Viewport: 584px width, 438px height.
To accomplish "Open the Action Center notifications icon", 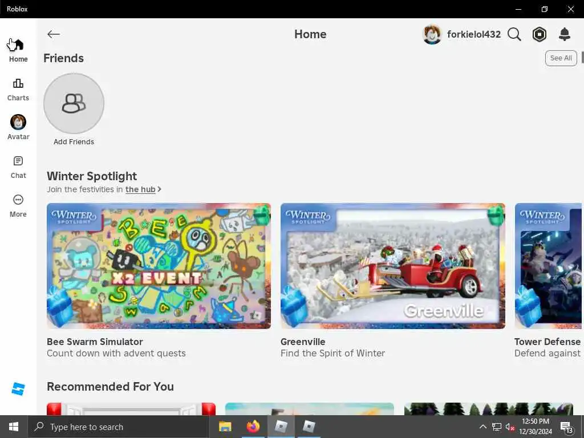I will 566,427.
